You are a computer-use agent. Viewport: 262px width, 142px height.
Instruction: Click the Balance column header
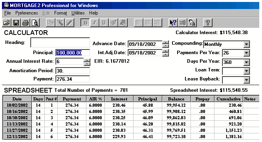coord(176,99)
